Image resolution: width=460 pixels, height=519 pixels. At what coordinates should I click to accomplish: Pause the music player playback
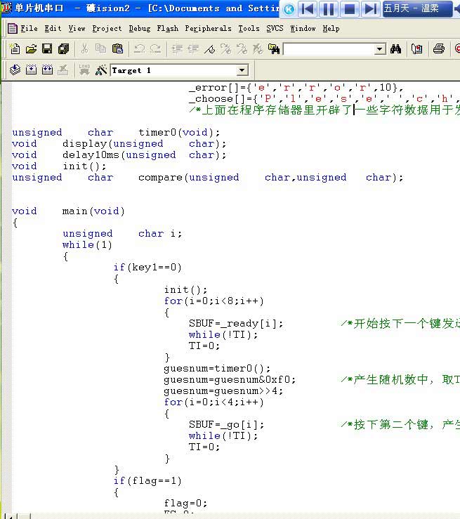click(x=328, y=9)
